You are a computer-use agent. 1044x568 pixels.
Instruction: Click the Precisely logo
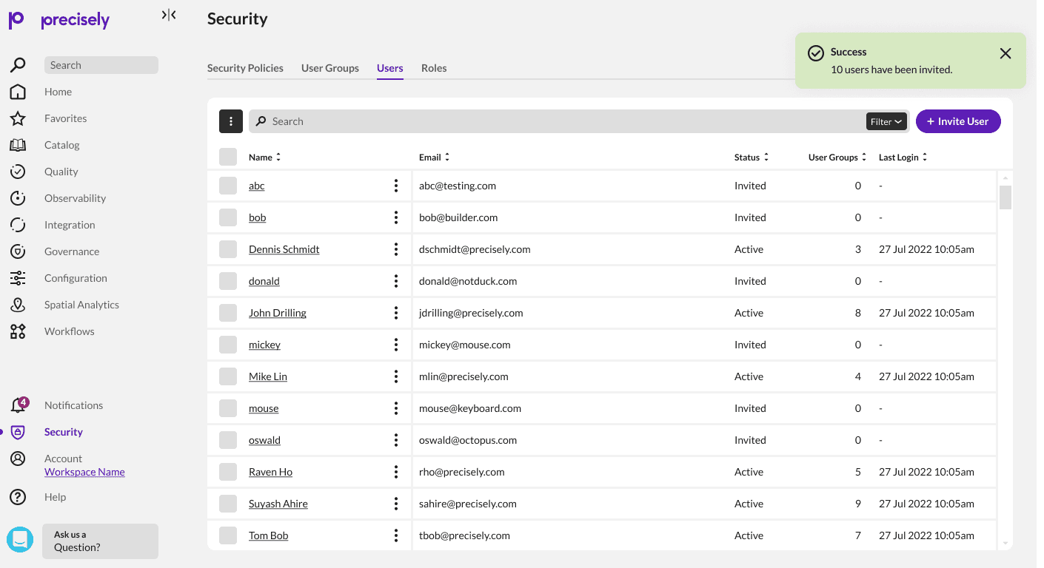pyautogui.click(x=59, y=19)
